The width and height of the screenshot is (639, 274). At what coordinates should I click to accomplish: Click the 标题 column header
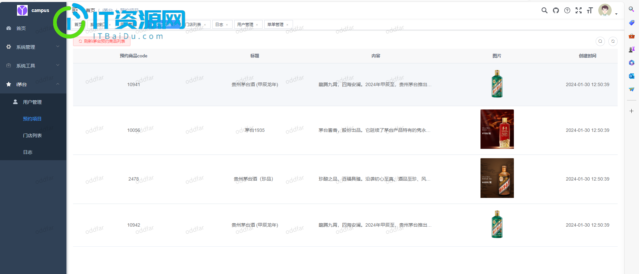255,56
